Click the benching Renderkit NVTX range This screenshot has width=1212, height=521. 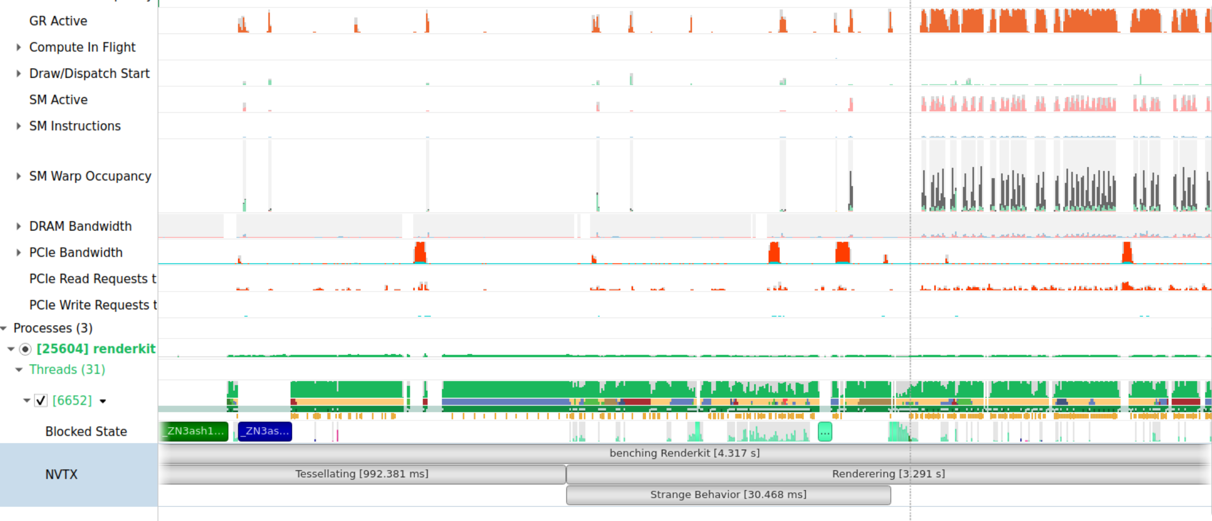coord(684,454)
